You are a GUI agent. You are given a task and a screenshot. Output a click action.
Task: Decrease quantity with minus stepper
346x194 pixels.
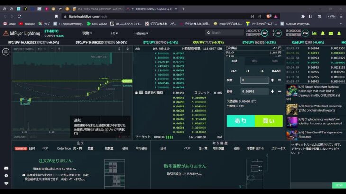[279, 80]
